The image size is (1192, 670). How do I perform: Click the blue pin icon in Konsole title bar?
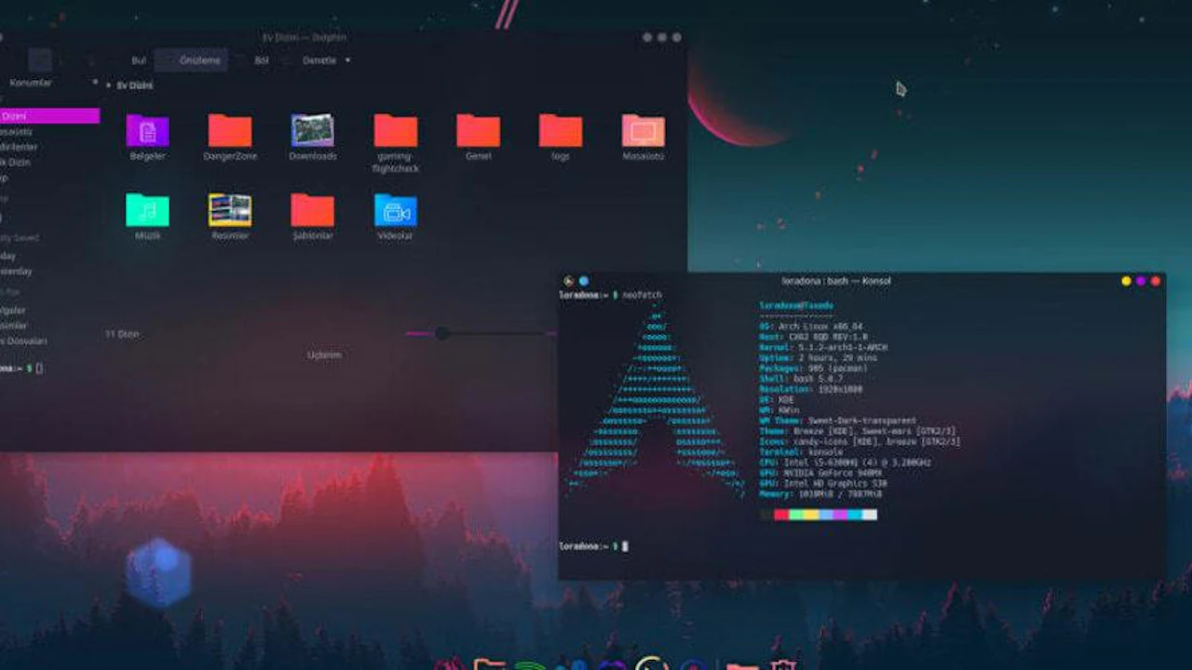pos(584,280)
